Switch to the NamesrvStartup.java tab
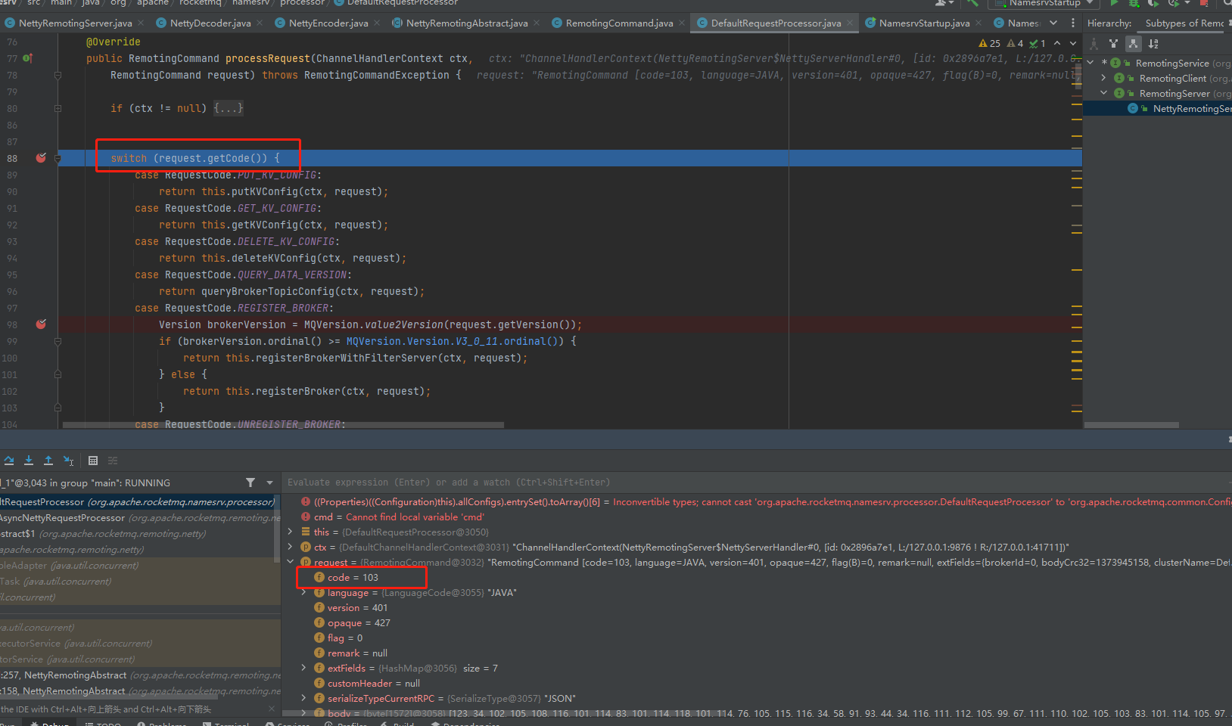 [924, 23]
